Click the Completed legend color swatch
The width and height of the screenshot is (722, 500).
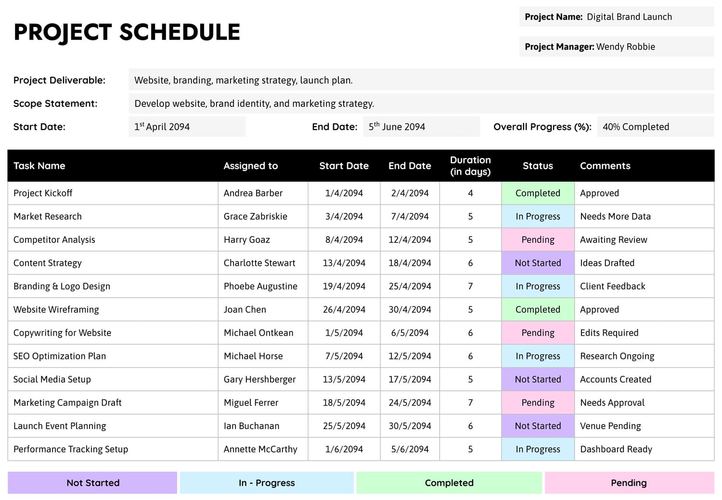(449, 483)
